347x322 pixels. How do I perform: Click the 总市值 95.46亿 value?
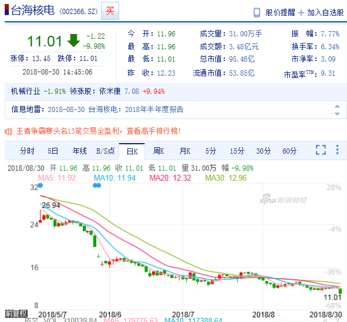tap(242, 59)
